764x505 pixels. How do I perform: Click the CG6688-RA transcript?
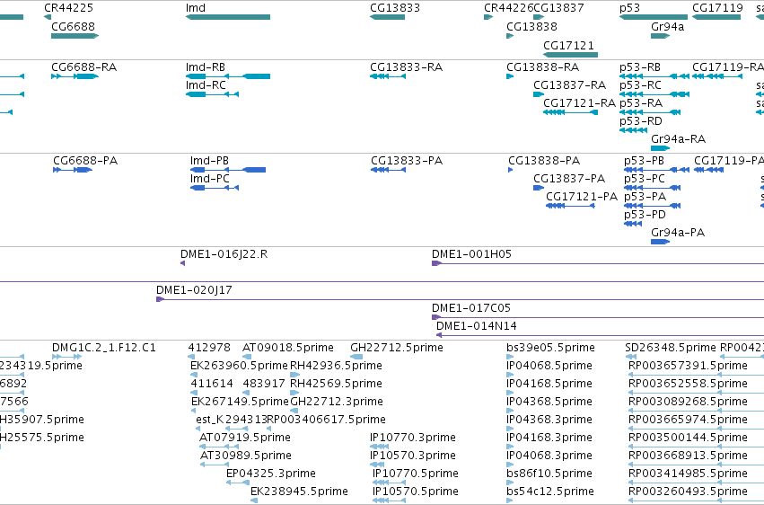tap(75, 76)
